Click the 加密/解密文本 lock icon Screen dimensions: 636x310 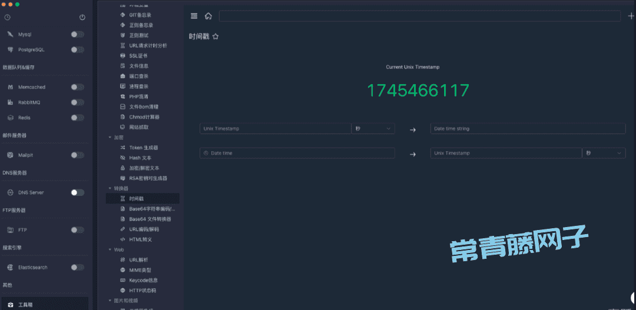pyautogui.click(x=122, y=168)
